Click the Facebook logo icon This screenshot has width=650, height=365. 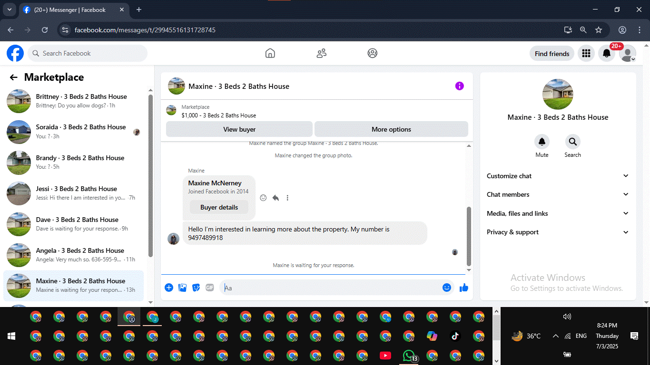(x=15, y=53)
